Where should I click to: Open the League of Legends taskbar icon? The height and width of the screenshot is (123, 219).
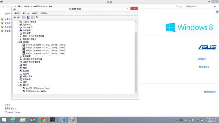[53, 120]
